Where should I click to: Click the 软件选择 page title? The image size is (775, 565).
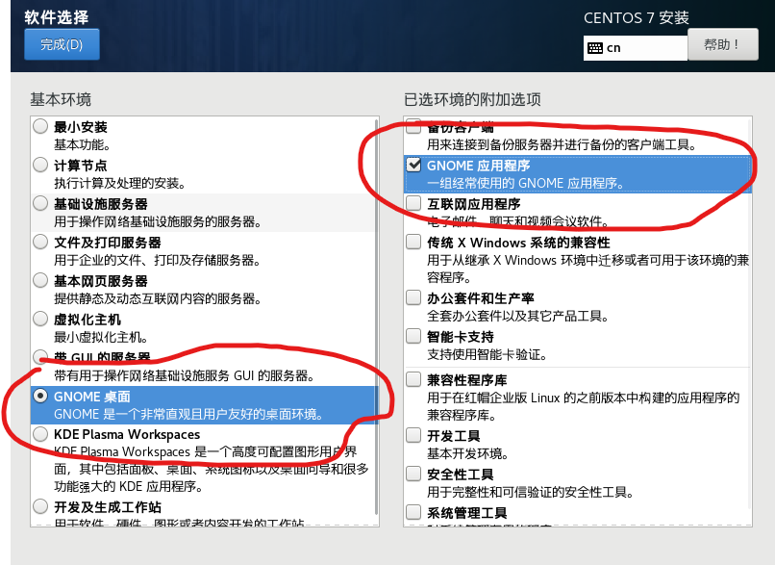coord(57,17)
